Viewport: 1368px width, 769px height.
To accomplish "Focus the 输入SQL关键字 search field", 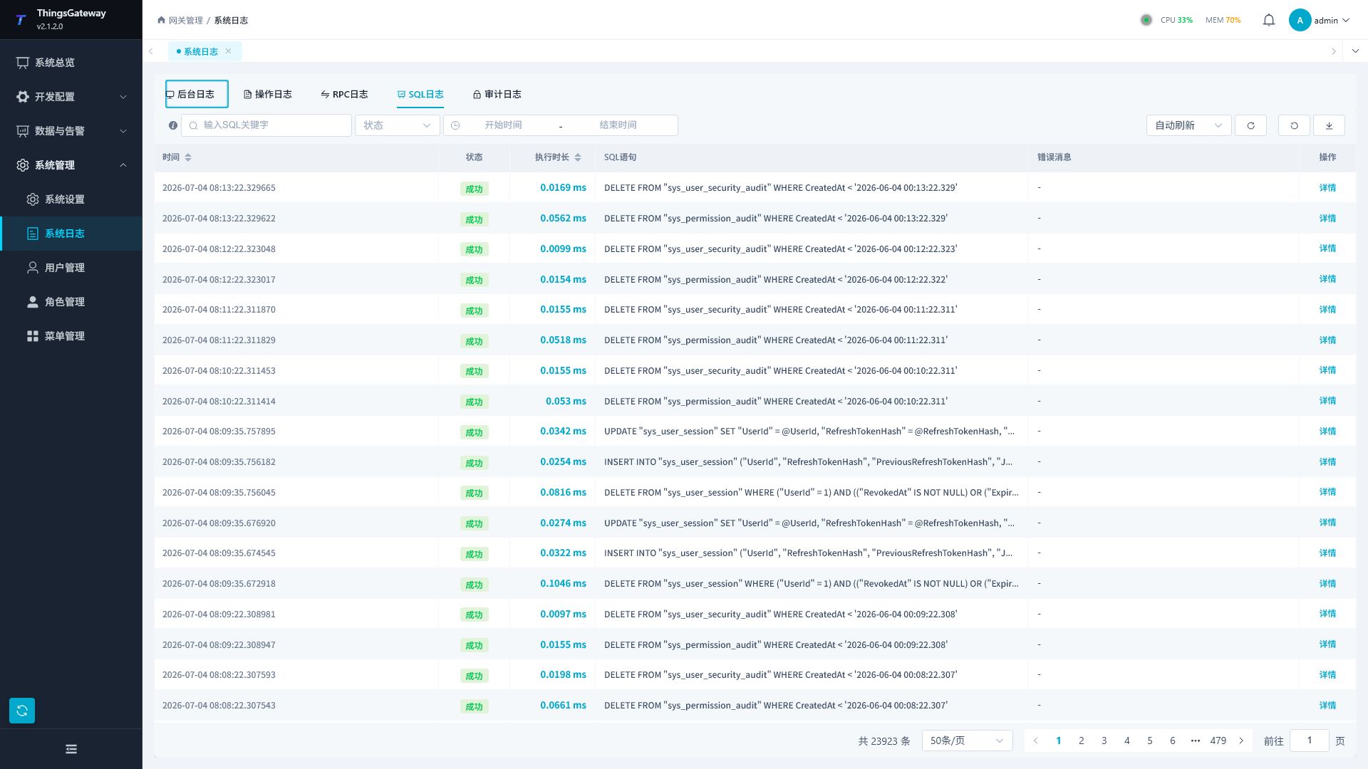I will 266,125.
